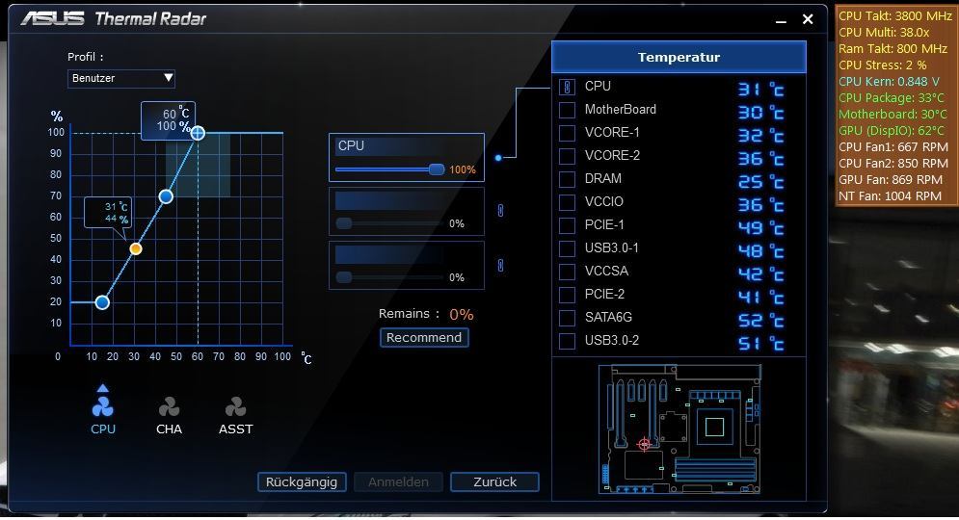Click the second source slider handle at 0%
Screen dimensions: 959x520
pyautogui.click(x=344, y=223)
